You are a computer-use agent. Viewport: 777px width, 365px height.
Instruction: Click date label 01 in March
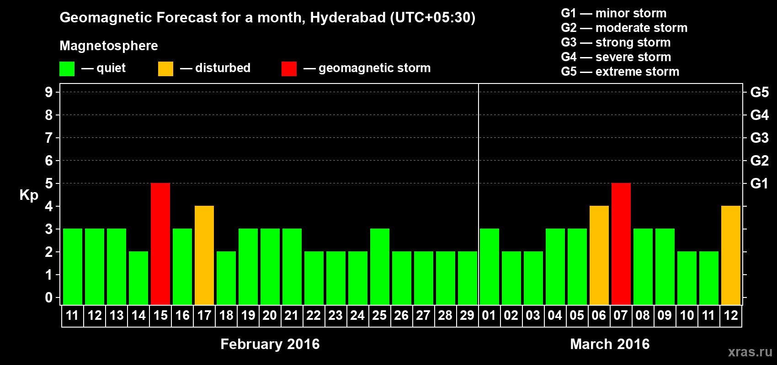(489, 316)
